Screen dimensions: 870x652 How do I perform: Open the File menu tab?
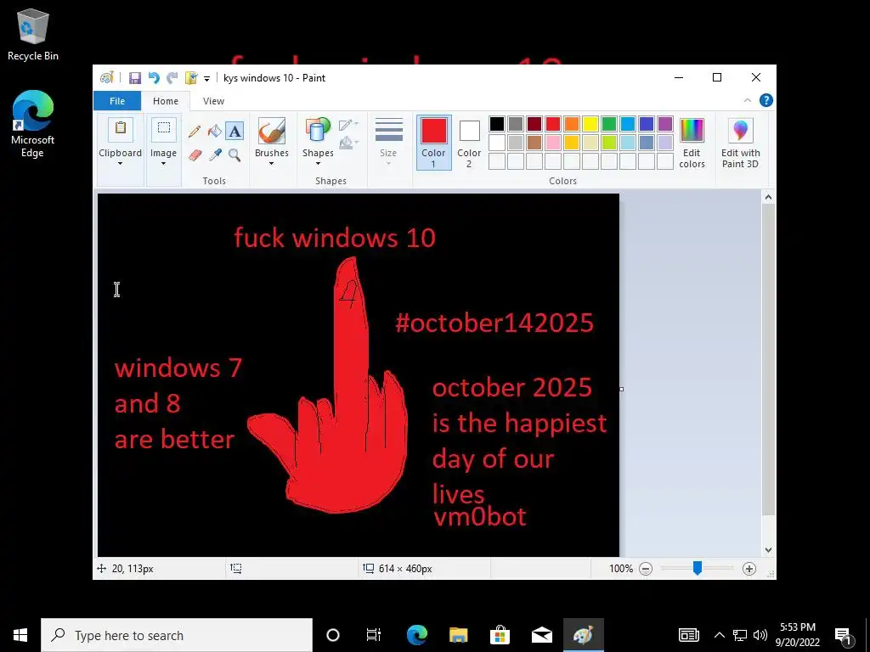117,101
